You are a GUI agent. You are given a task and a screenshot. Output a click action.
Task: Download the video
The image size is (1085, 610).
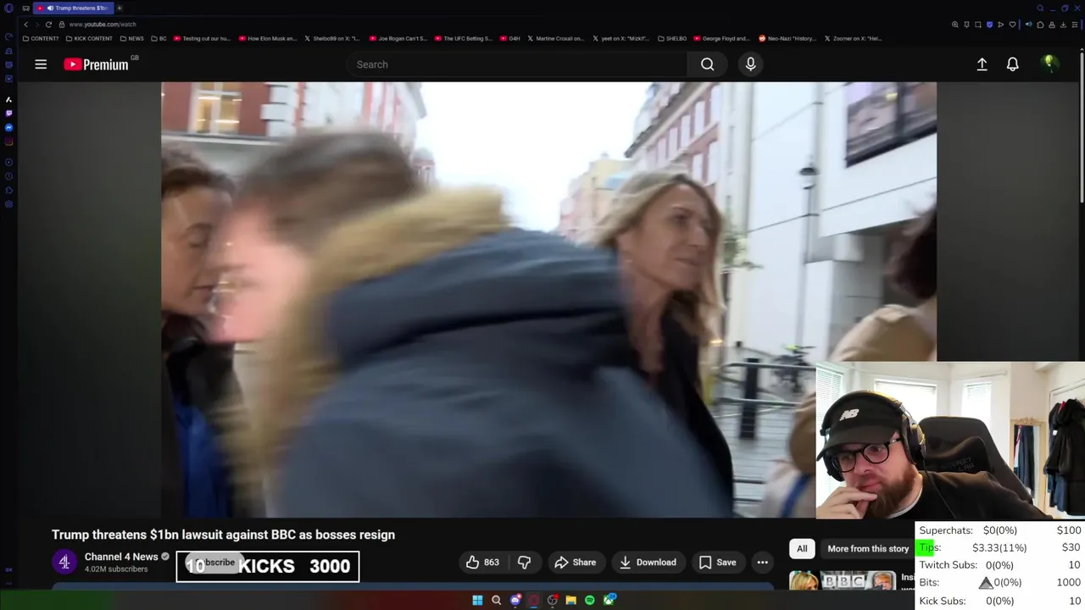pyautogui.click(x=648, y=563)
